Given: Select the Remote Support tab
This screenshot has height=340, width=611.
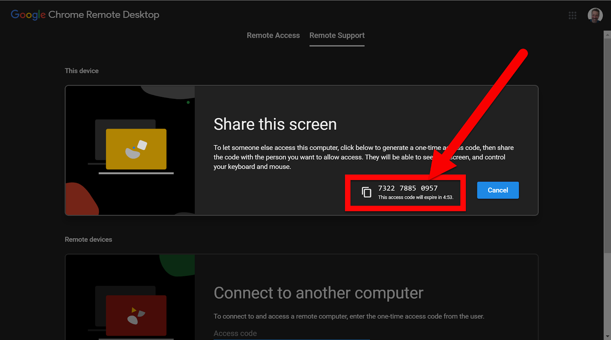Looking at the screenshot, I should (337, 35).
